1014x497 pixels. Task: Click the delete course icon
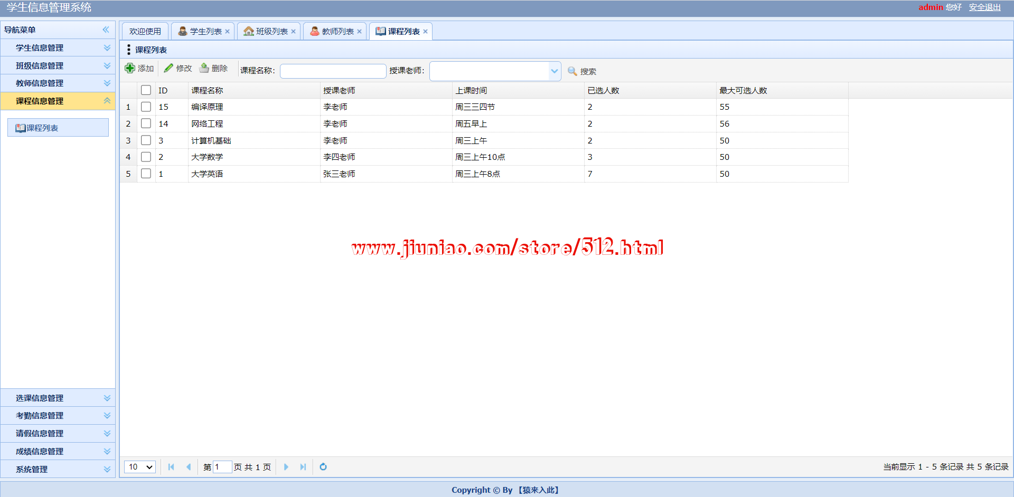204,68
